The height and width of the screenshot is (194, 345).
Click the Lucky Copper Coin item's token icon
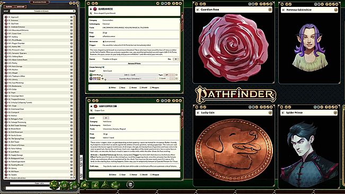click(x=96, y=106)
